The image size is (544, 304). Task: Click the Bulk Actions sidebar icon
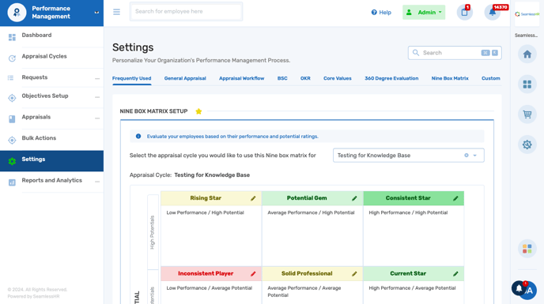[12, 140]
